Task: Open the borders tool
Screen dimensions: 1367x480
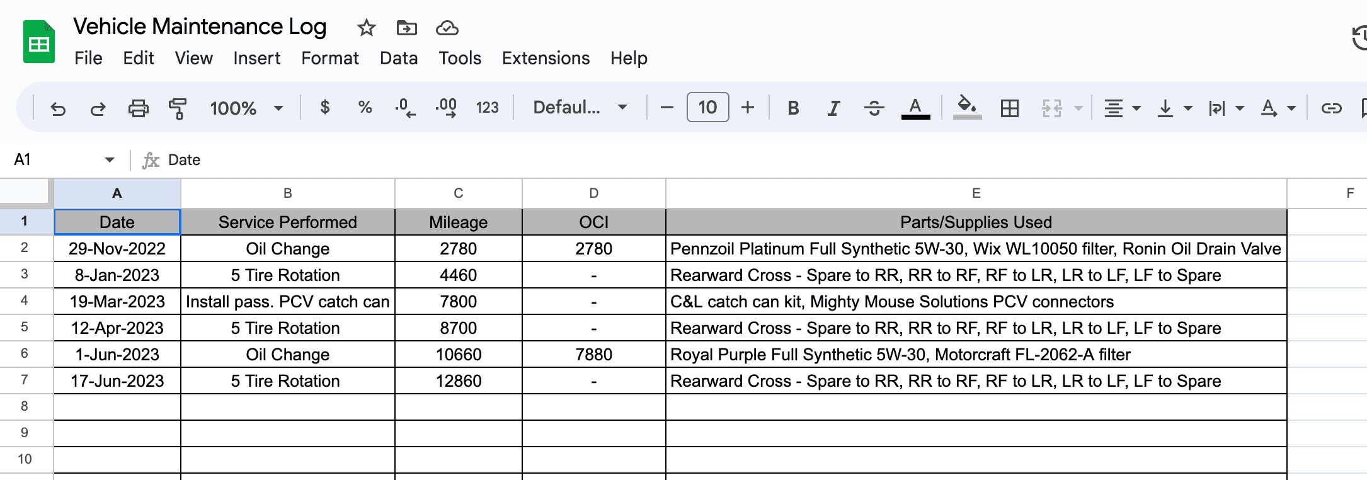Action: 1009,108
